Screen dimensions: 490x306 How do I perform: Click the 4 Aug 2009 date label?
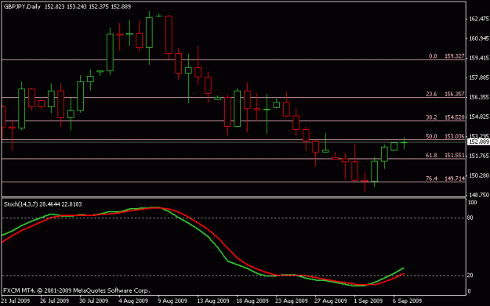click(133, 301)
